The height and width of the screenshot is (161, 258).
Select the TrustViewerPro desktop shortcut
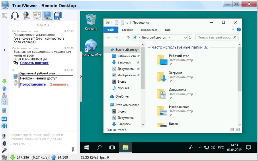[91, 48]
